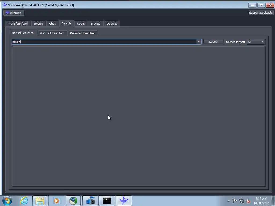
Task: Show hidden system tray icons arrow
Action: pyautogui.click(x=228, y=201)
